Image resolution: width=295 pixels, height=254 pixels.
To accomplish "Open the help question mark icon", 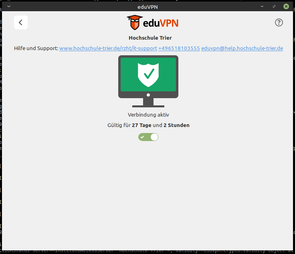I will pyautogui.click(x=279, y=22).
